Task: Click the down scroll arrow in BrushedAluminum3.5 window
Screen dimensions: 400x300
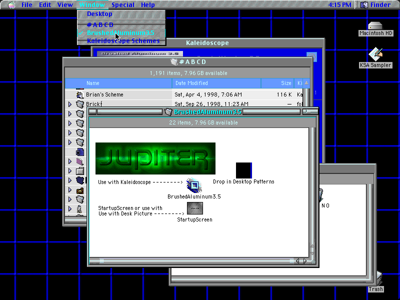Action: point(312,253)
